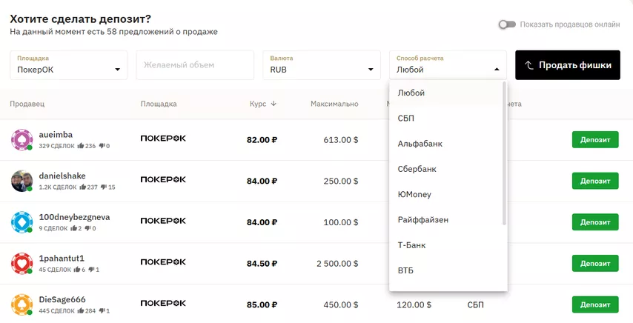Choose Сбербанк in the dropdown list
This screenshot has height=323, width=633.
tap(417, 169)
